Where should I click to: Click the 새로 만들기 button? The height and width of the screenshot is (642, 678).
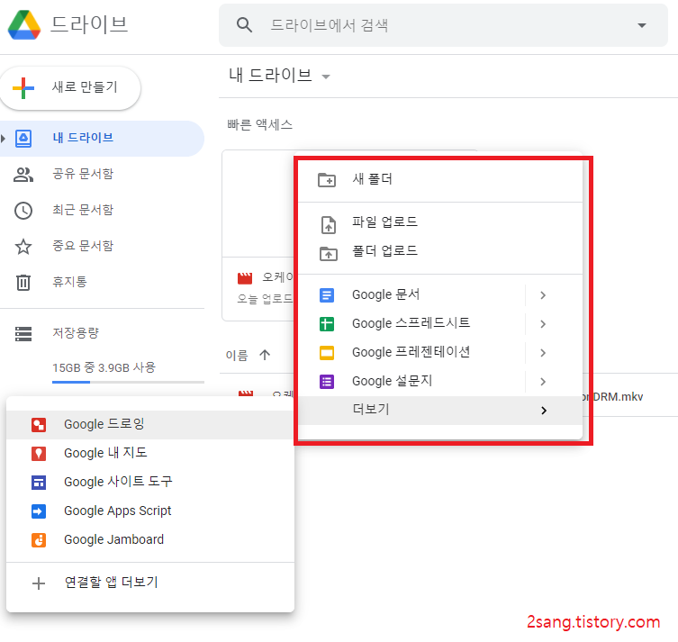tap(70, 87)
